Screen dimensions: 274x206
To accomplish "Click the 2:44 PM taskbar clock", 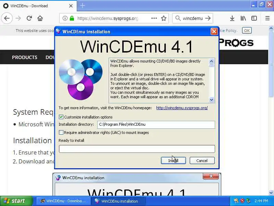I will (261, 201).
